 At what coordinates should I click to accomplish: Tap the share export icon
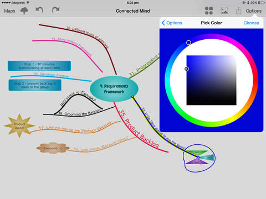pos(238,11)
